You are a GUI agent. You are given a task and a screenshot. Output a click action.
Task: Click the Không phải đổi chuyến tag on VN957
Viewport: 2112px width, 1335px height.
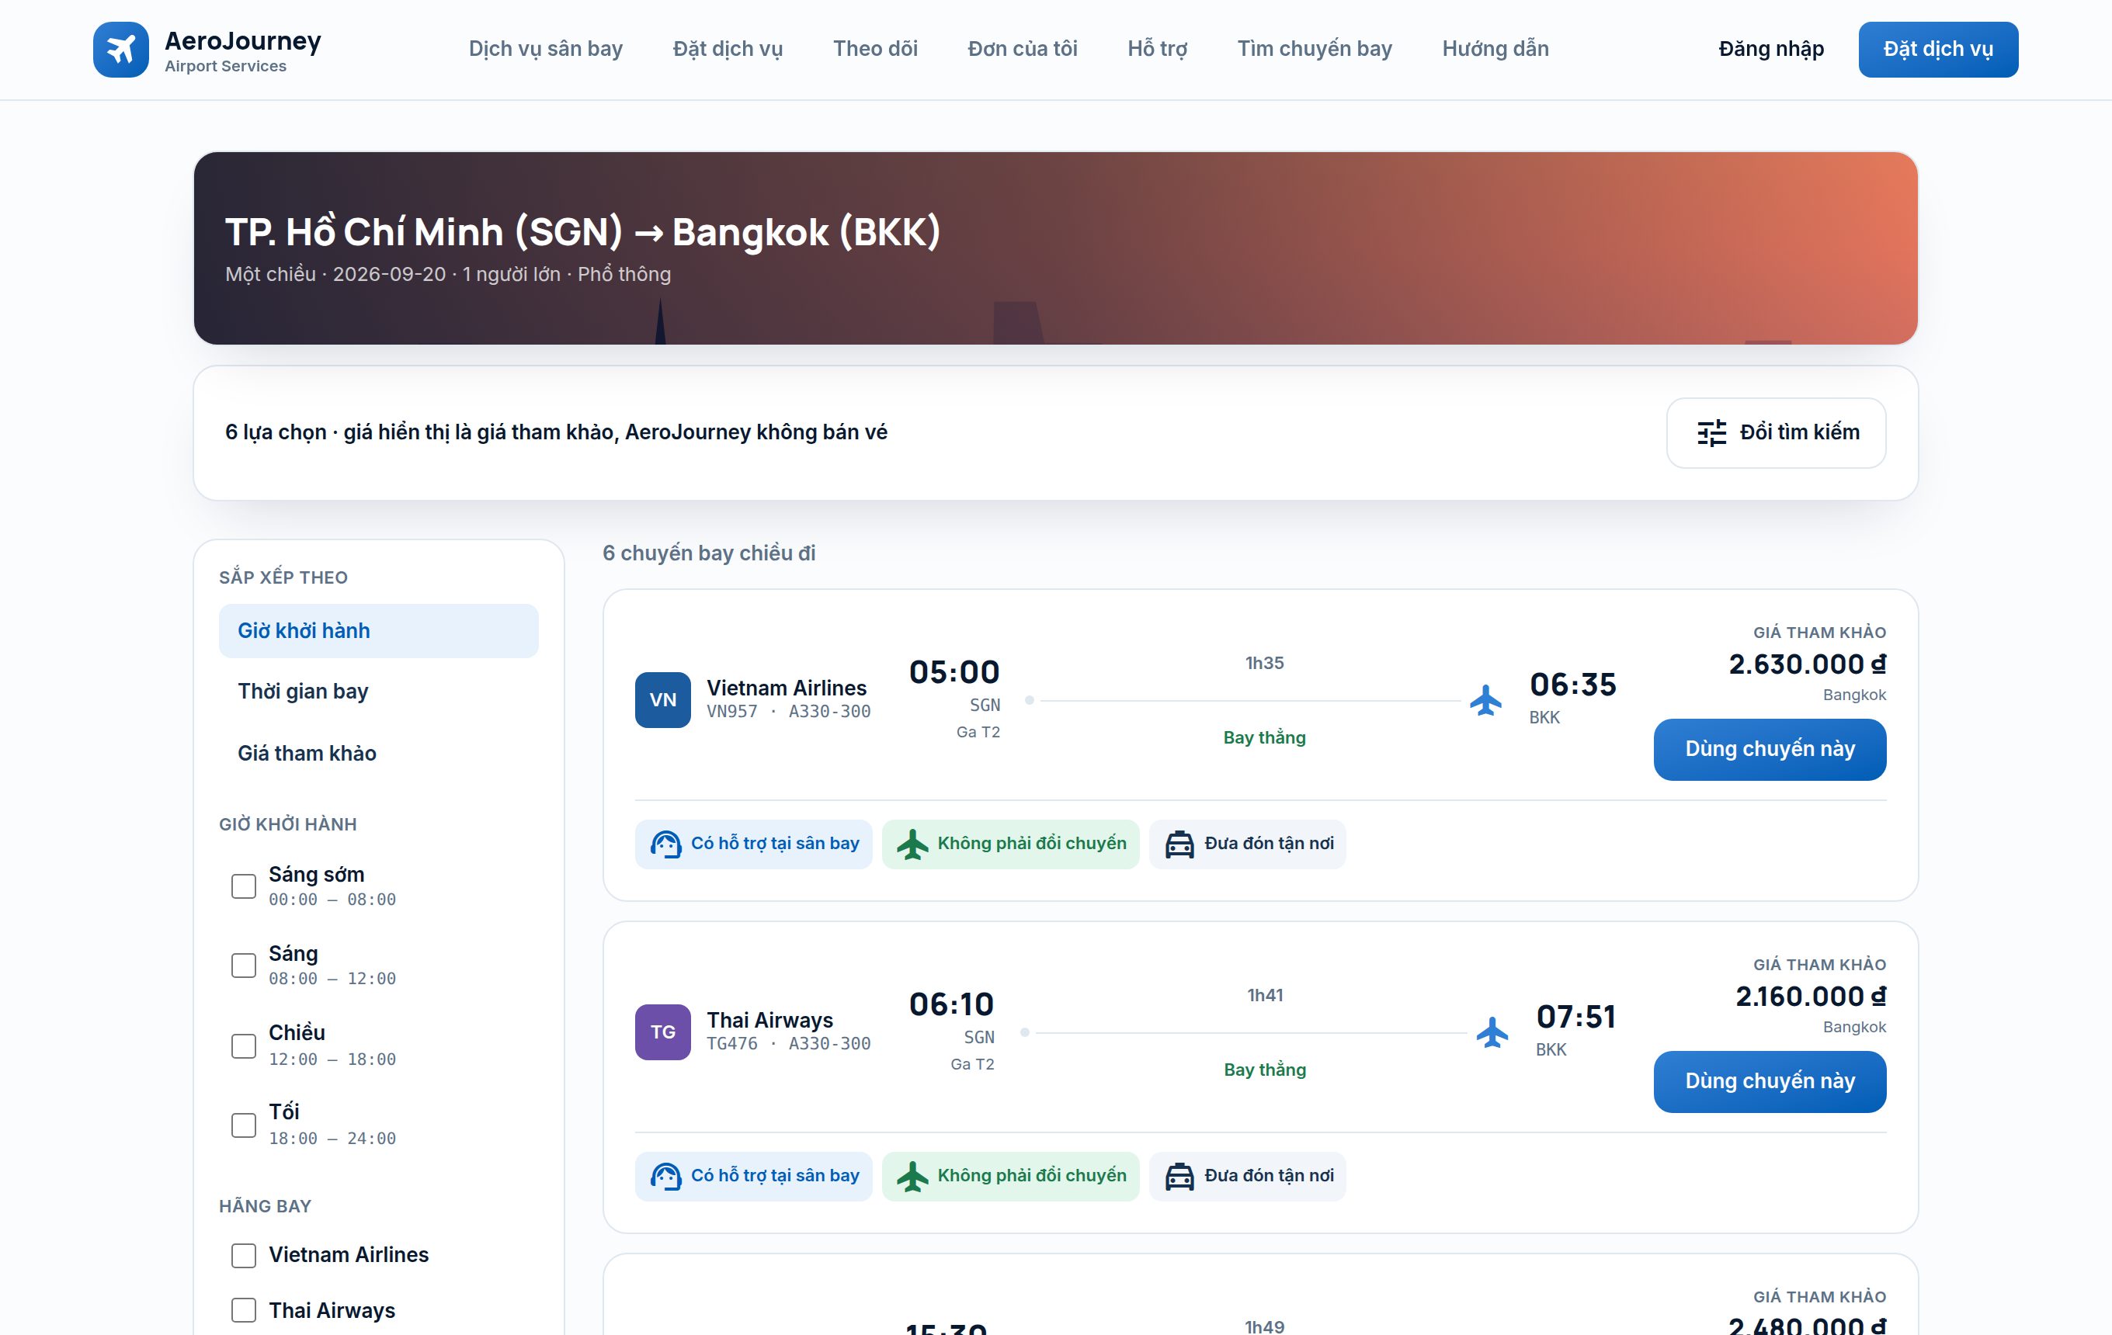pyautogui.click(x=1010, y=844)
